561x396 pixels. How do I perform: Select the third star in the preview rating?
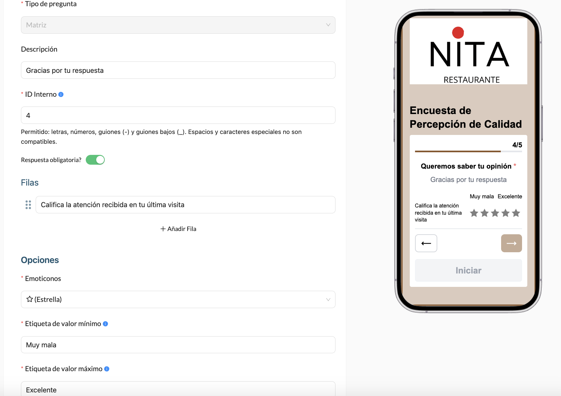click(495, 213)
